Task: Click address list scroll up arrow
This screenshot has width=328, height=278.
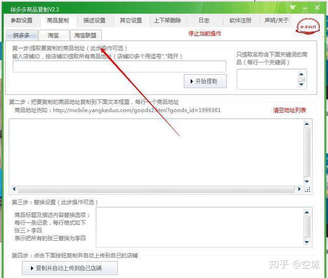Action: click(x=307, y=124)
